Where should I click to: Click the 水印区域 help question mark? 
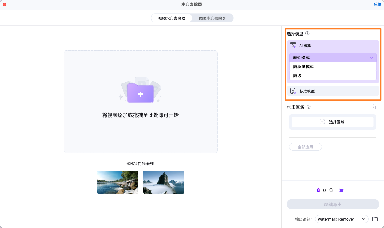point(309,107)
